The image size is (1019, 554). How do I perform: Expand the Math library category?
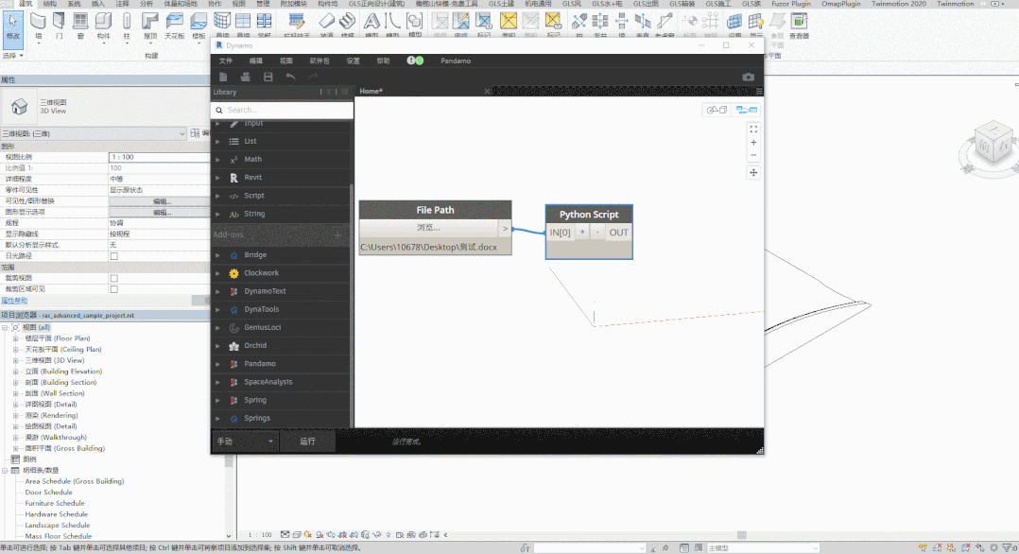(217, 160)
